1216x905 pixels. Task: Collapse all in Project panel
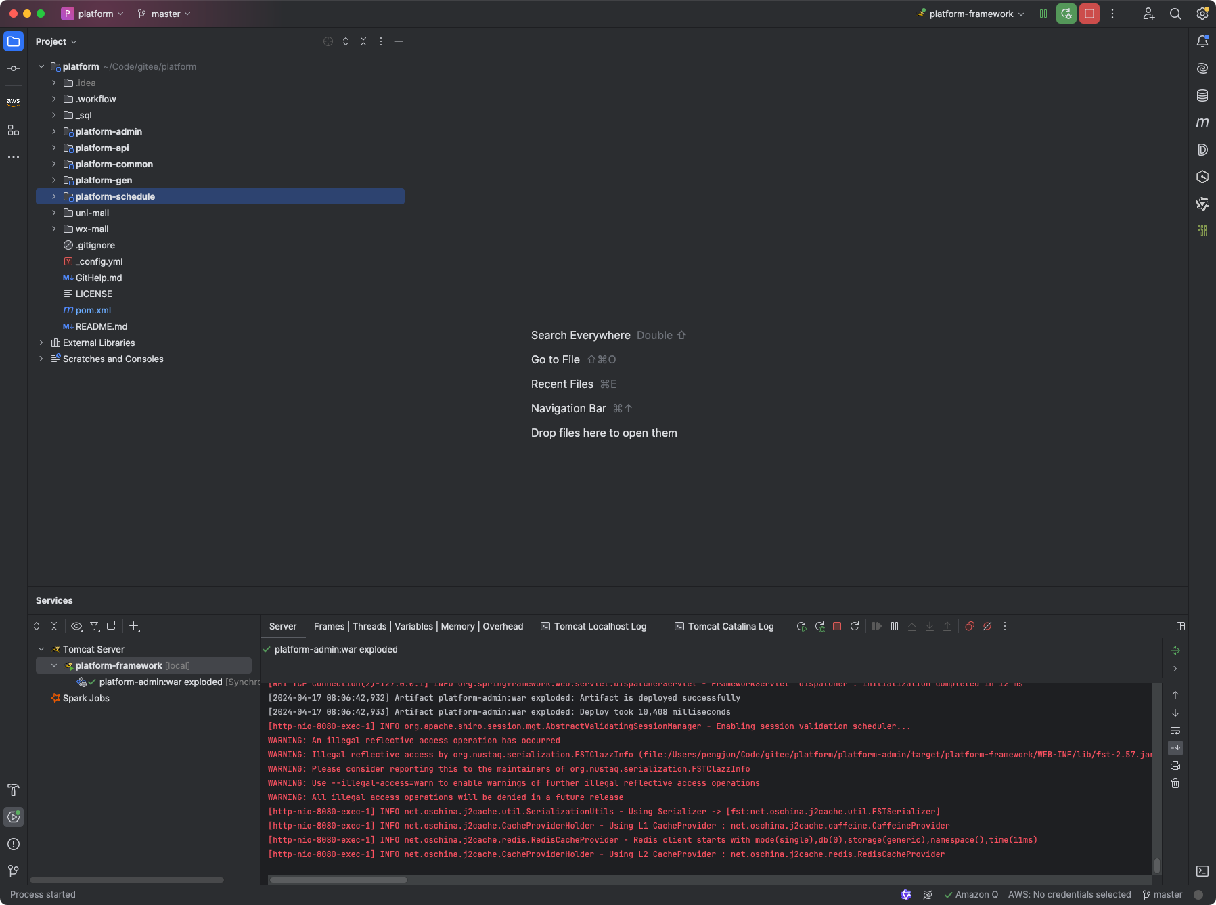pyautogui.click(x=363, y=41)
